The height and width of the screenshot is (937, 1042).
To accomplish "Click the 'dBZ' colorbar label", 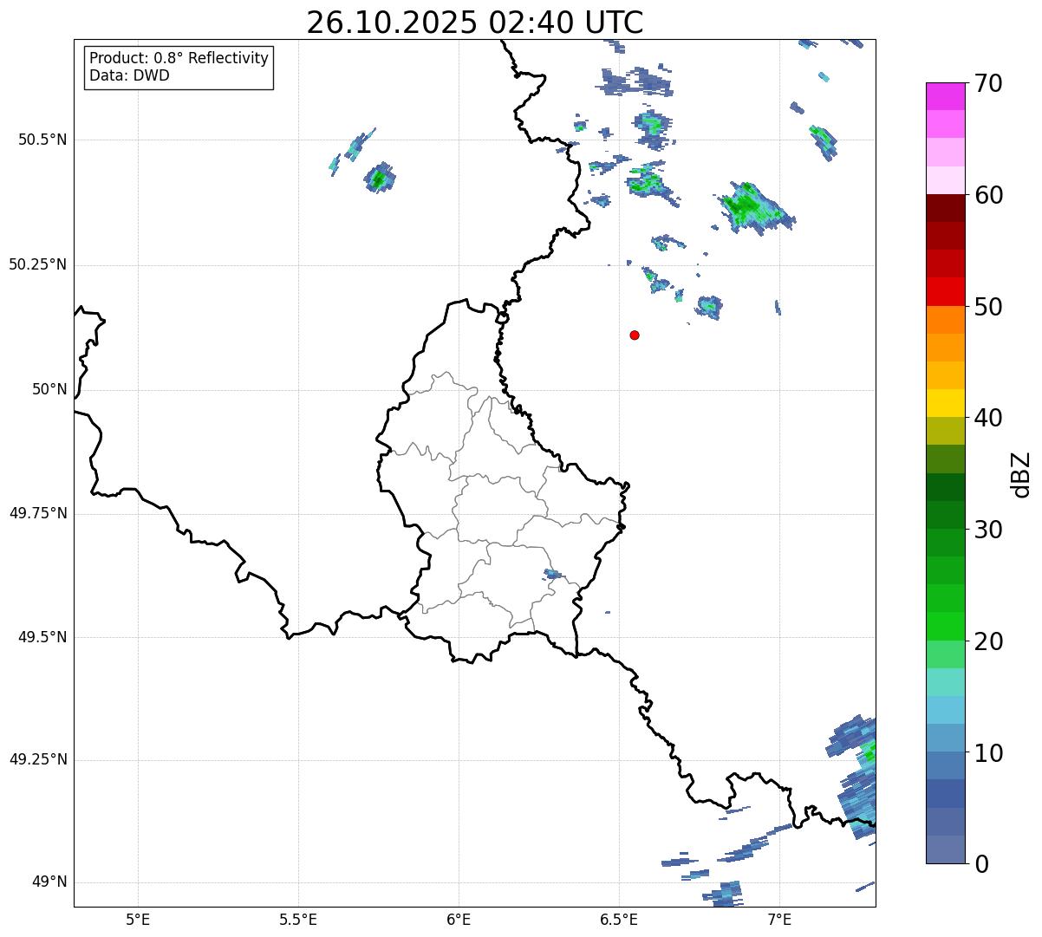I will point(1021,474).
